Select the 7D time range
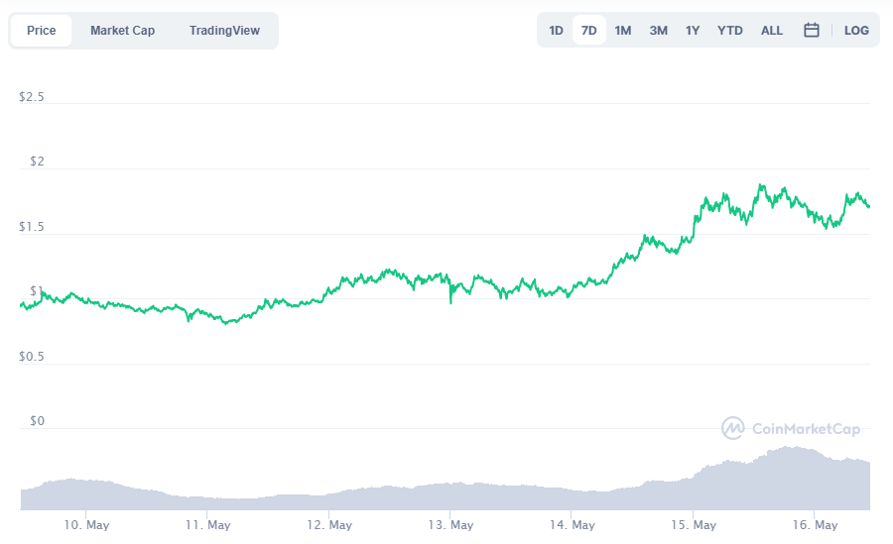Image resolution: width=893 pixels, height=544 pixels. 588,30
